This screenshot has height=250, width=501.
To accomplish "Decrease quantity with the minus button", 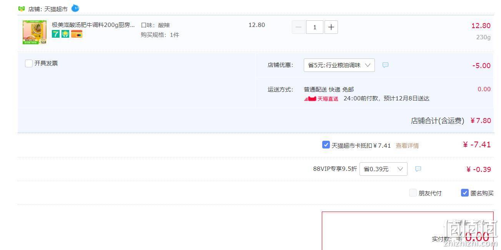I will click(x=298, y=27).
